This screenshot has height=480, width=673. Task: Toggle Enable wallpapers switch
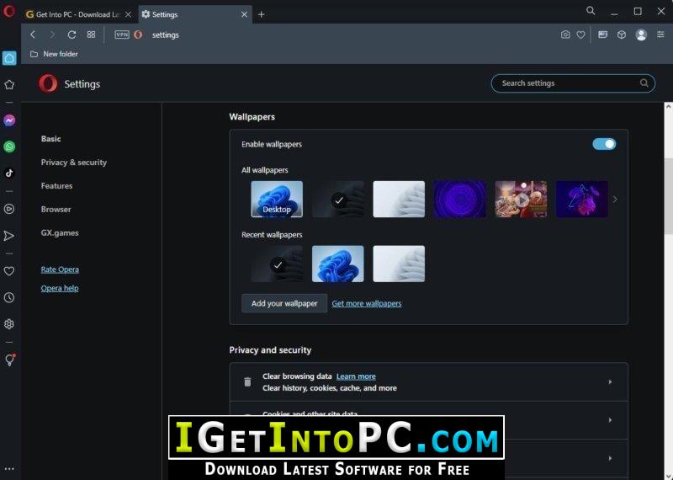point(604,144)
